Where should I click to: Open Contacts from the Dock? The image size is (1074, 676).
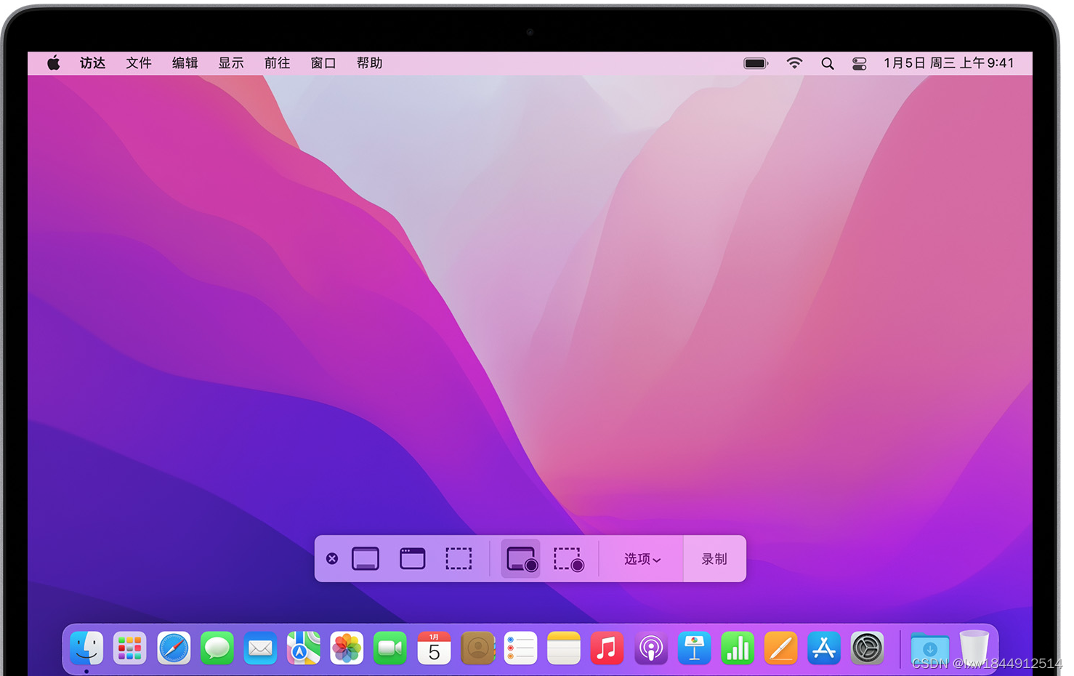tap(477, 648)
